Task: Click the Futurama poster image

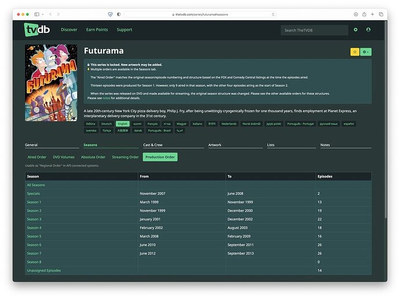Action: pos(51,83)
